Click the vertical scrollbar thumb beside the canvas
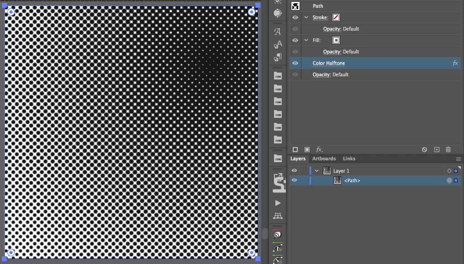 [265, 234]
